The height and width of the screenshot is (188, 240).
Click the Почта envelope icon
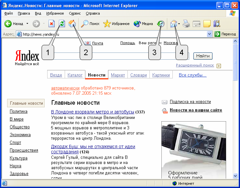click(88, 43)
